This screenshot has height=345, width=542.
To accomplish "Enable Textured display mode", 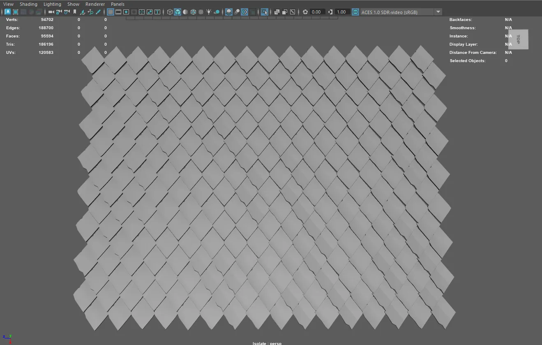I will pos(201,12).
